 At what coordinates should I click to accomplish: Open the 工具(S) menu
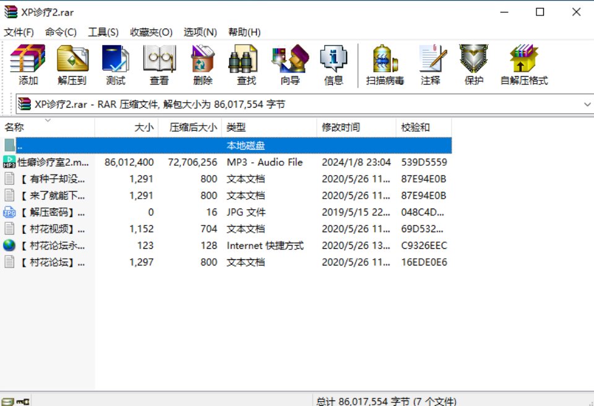coord(103,32)
